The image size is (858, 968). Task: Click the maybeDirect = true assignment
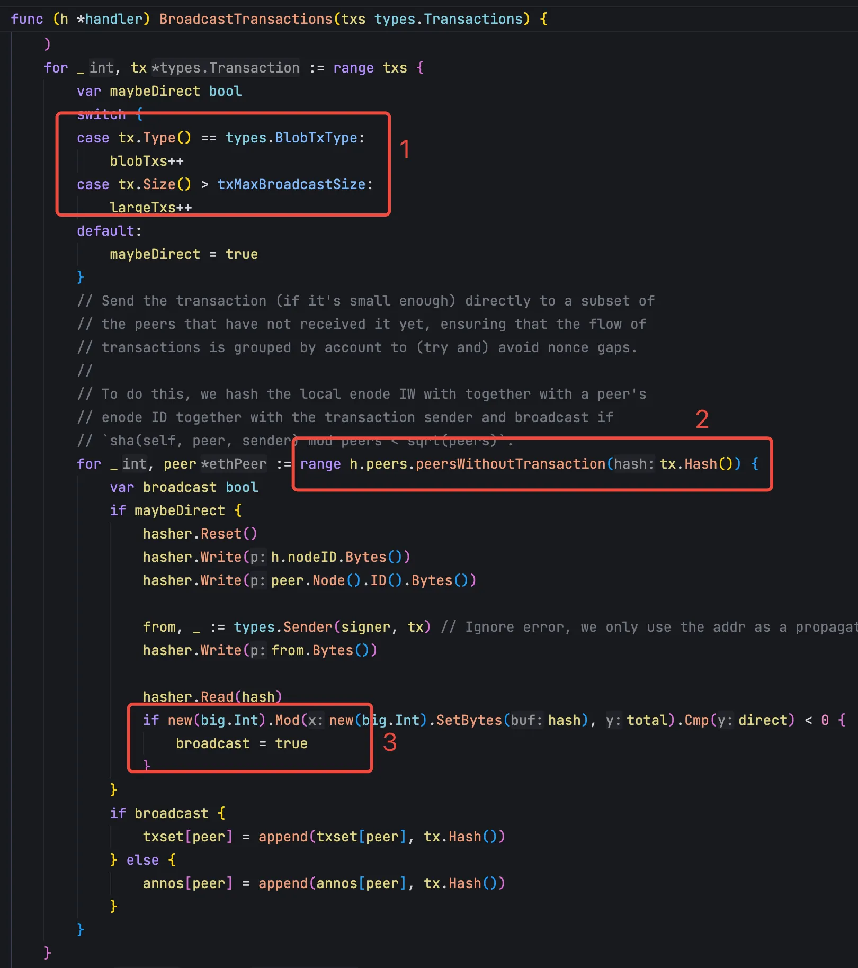coord(183,254)
